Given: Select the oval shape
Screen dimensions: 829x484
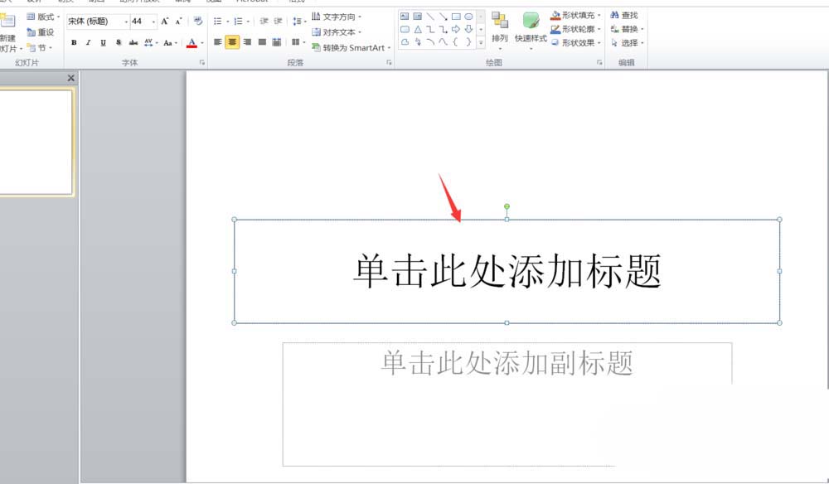Looking at the screenshot, I should 468,17.
